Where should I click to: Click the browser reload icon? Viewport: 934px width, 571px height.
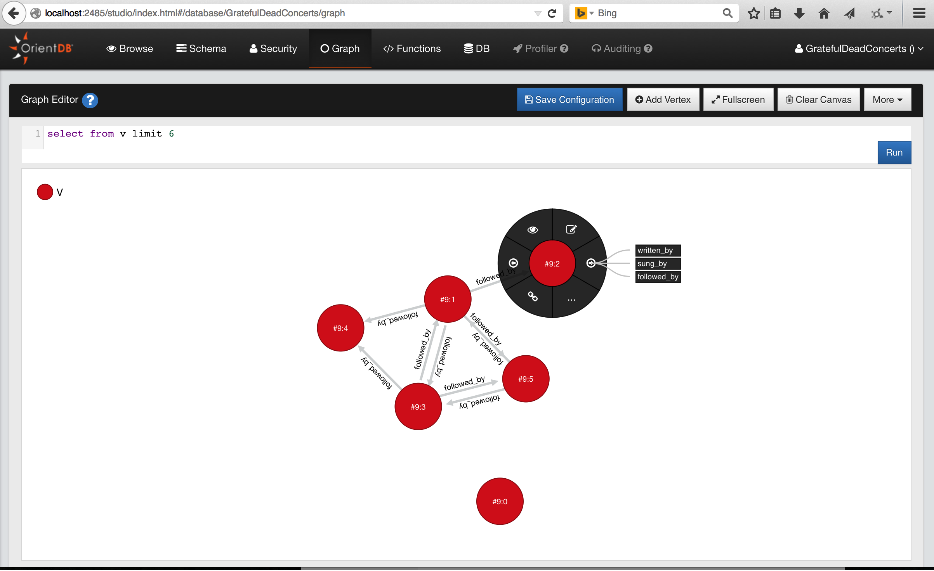[x=552, y=13]
